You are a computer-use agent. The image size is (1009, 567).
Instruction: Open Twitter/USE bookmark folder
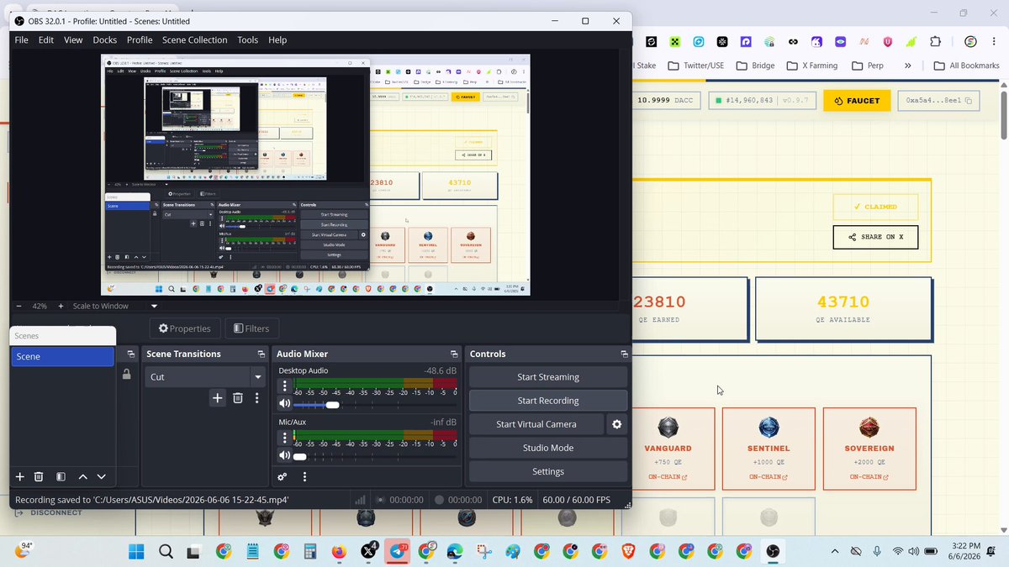[695, 66]
